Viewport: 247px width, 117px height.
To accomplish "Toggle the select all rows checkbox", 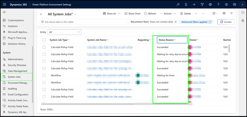I will coord(44,40).
